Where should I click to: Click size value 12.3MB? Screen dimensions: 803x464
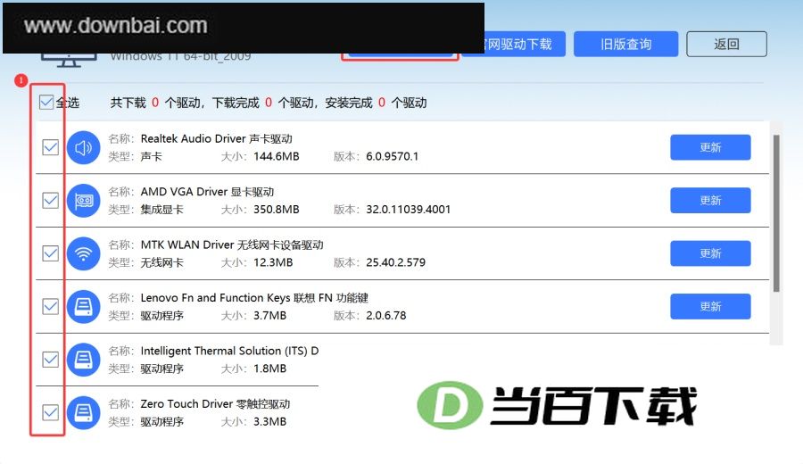(x=273, y=262)
